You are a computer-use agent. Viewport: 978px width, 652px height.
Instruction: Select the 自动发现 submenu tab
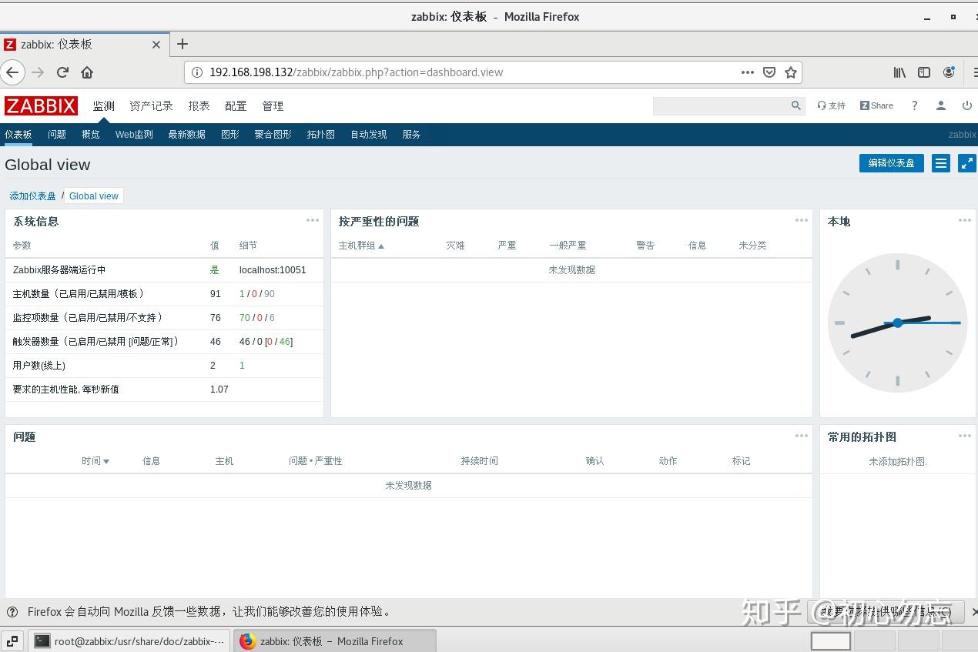[369, 135]
